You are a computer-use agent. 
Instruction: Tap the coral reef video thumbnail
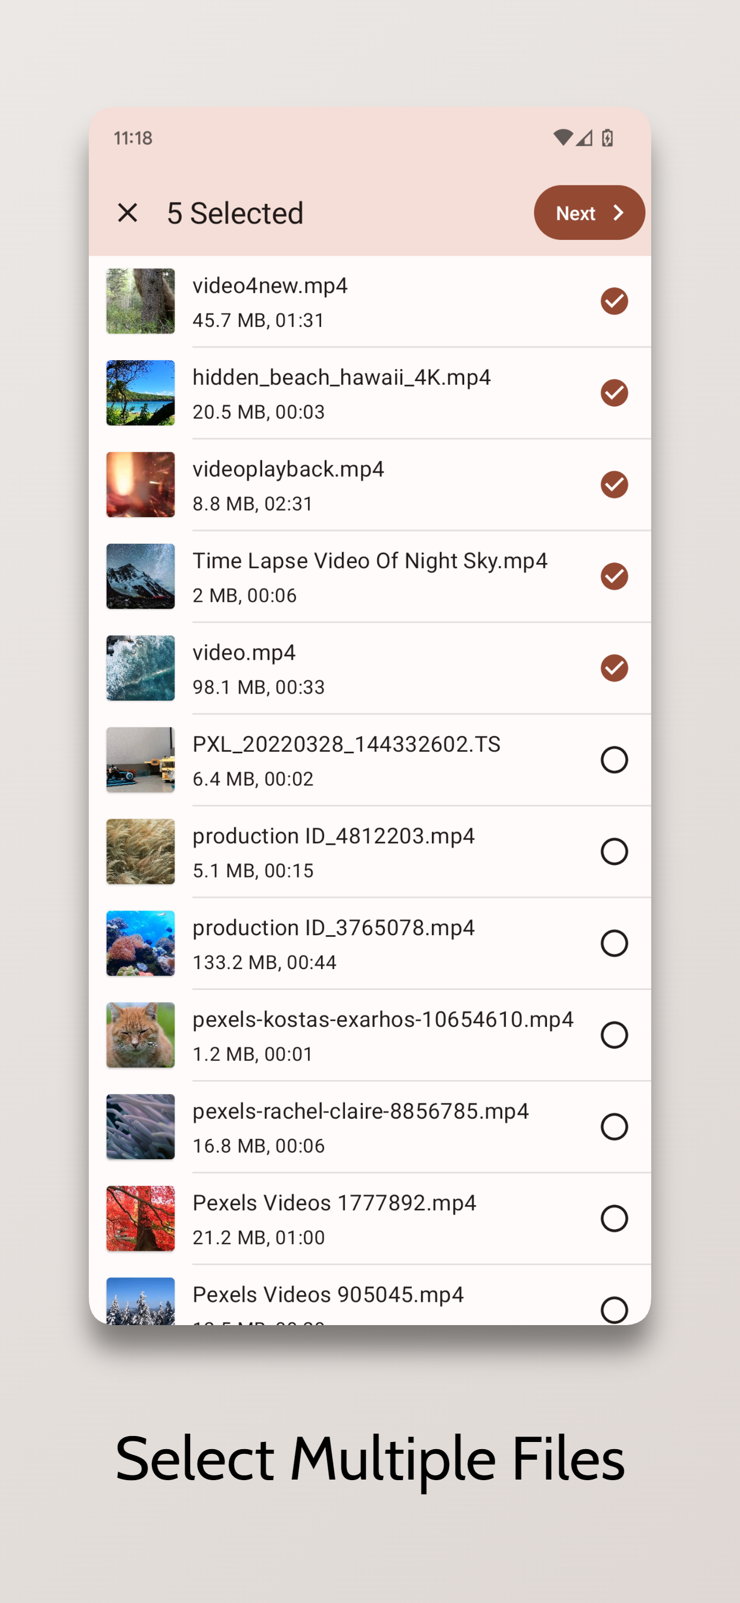pyautogui.click(x=141, y=943)
